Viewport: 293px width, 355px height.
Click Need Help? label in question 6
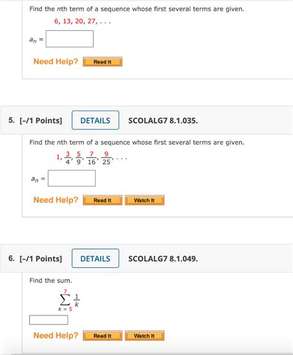coord(56,335)
